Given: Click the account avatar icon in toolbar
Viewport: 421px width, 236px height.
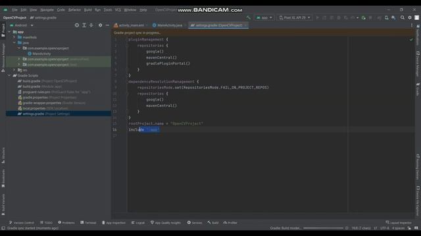Looking at the screenshot, I should [x=416, y=18].
